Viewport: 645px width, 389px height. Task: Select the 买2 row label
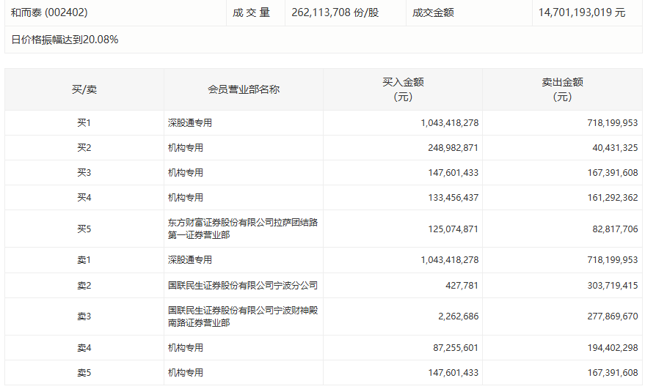coord(84,148)
